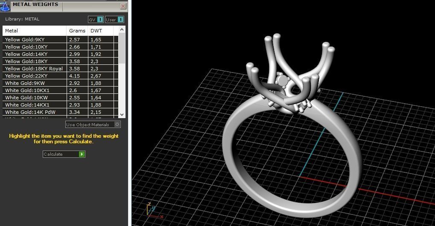Click the Calculate button

(x=64, y=154)
